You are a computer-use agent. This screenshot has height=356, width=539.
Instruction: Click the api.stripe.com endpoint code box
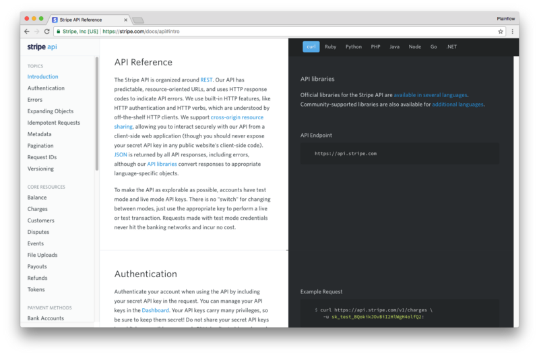pos(400,154)
